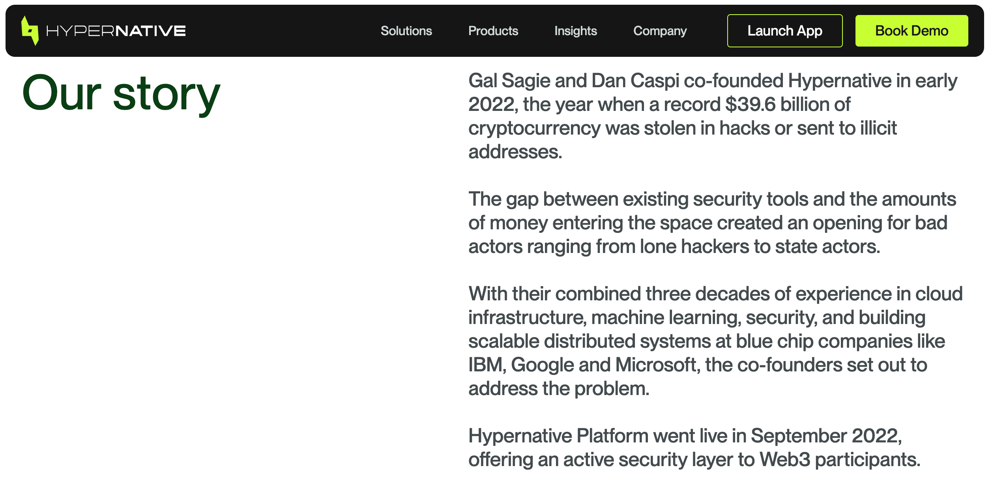The height and width of the screenshot is (487, 992).
Task: Open the Products menu
Action: coord(493,31)
